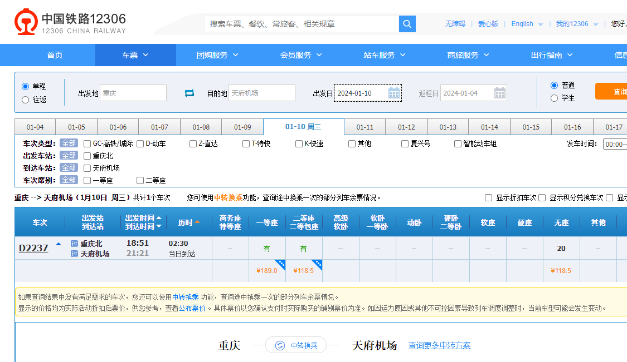Click the 无障碍 accessibility link
The image size is (627, 362).
click(455, 24)
